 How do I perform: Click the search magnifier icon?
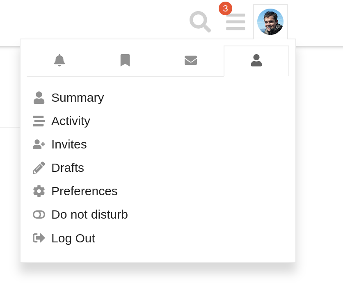[x=200, y=21]
